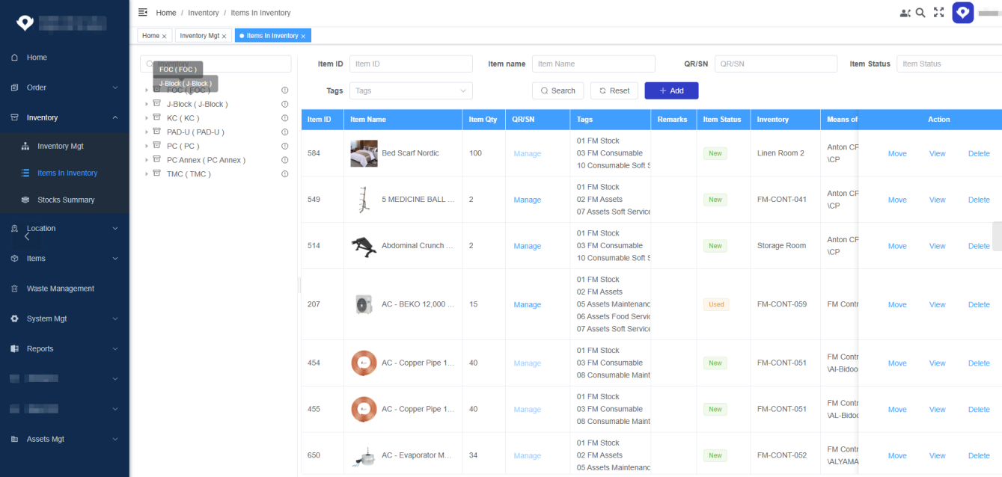Click the Home icon in sidebar
The height and width of the screenshot is (477, 1002).
pyautogui.click(x=15, y=58)
